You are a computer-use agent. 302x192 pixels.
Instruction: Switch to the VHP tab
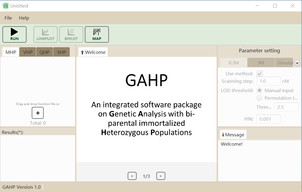(28, 52)
